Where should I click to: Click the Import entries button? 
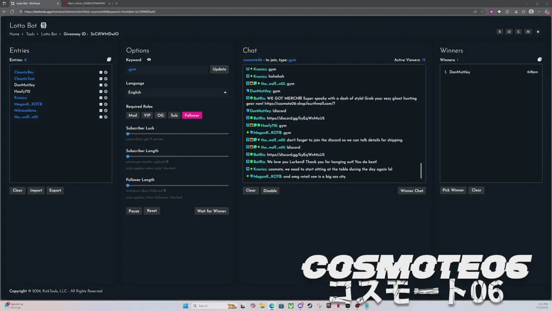pyautogui.click(x=36, y=190)
